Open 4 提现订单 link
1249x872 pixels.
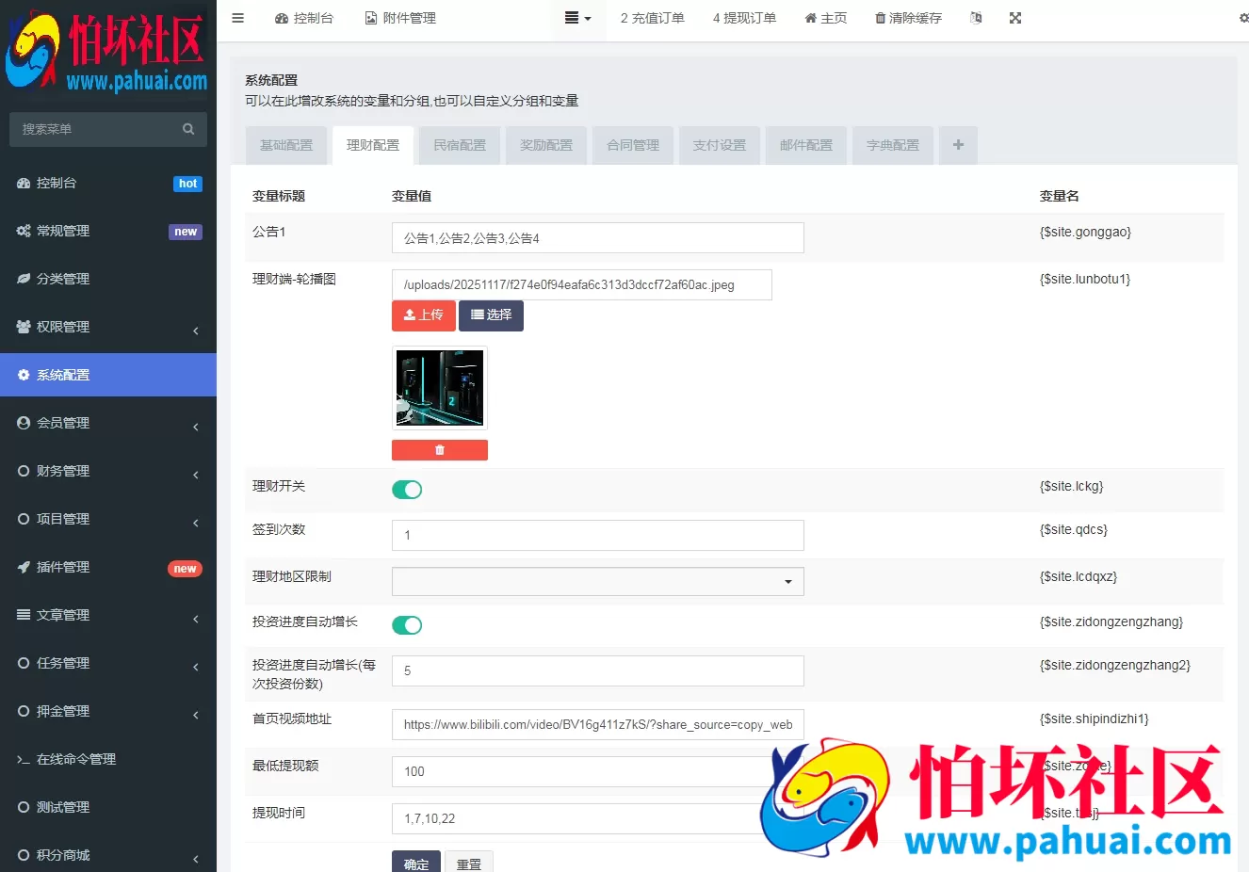[x=744, y=18]
